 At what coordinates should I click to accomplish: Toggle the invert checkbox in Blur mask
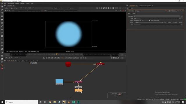172,23
